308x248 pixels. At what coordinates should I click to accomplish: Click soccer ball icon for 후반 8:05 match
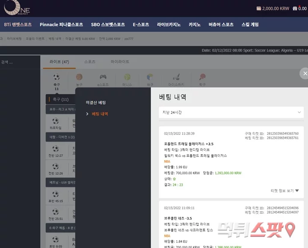(56, 239)
